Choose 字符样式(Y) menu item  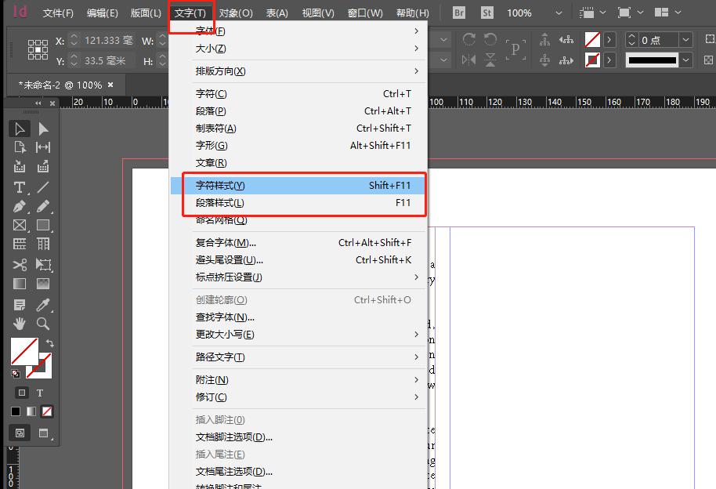coord(298,186)
